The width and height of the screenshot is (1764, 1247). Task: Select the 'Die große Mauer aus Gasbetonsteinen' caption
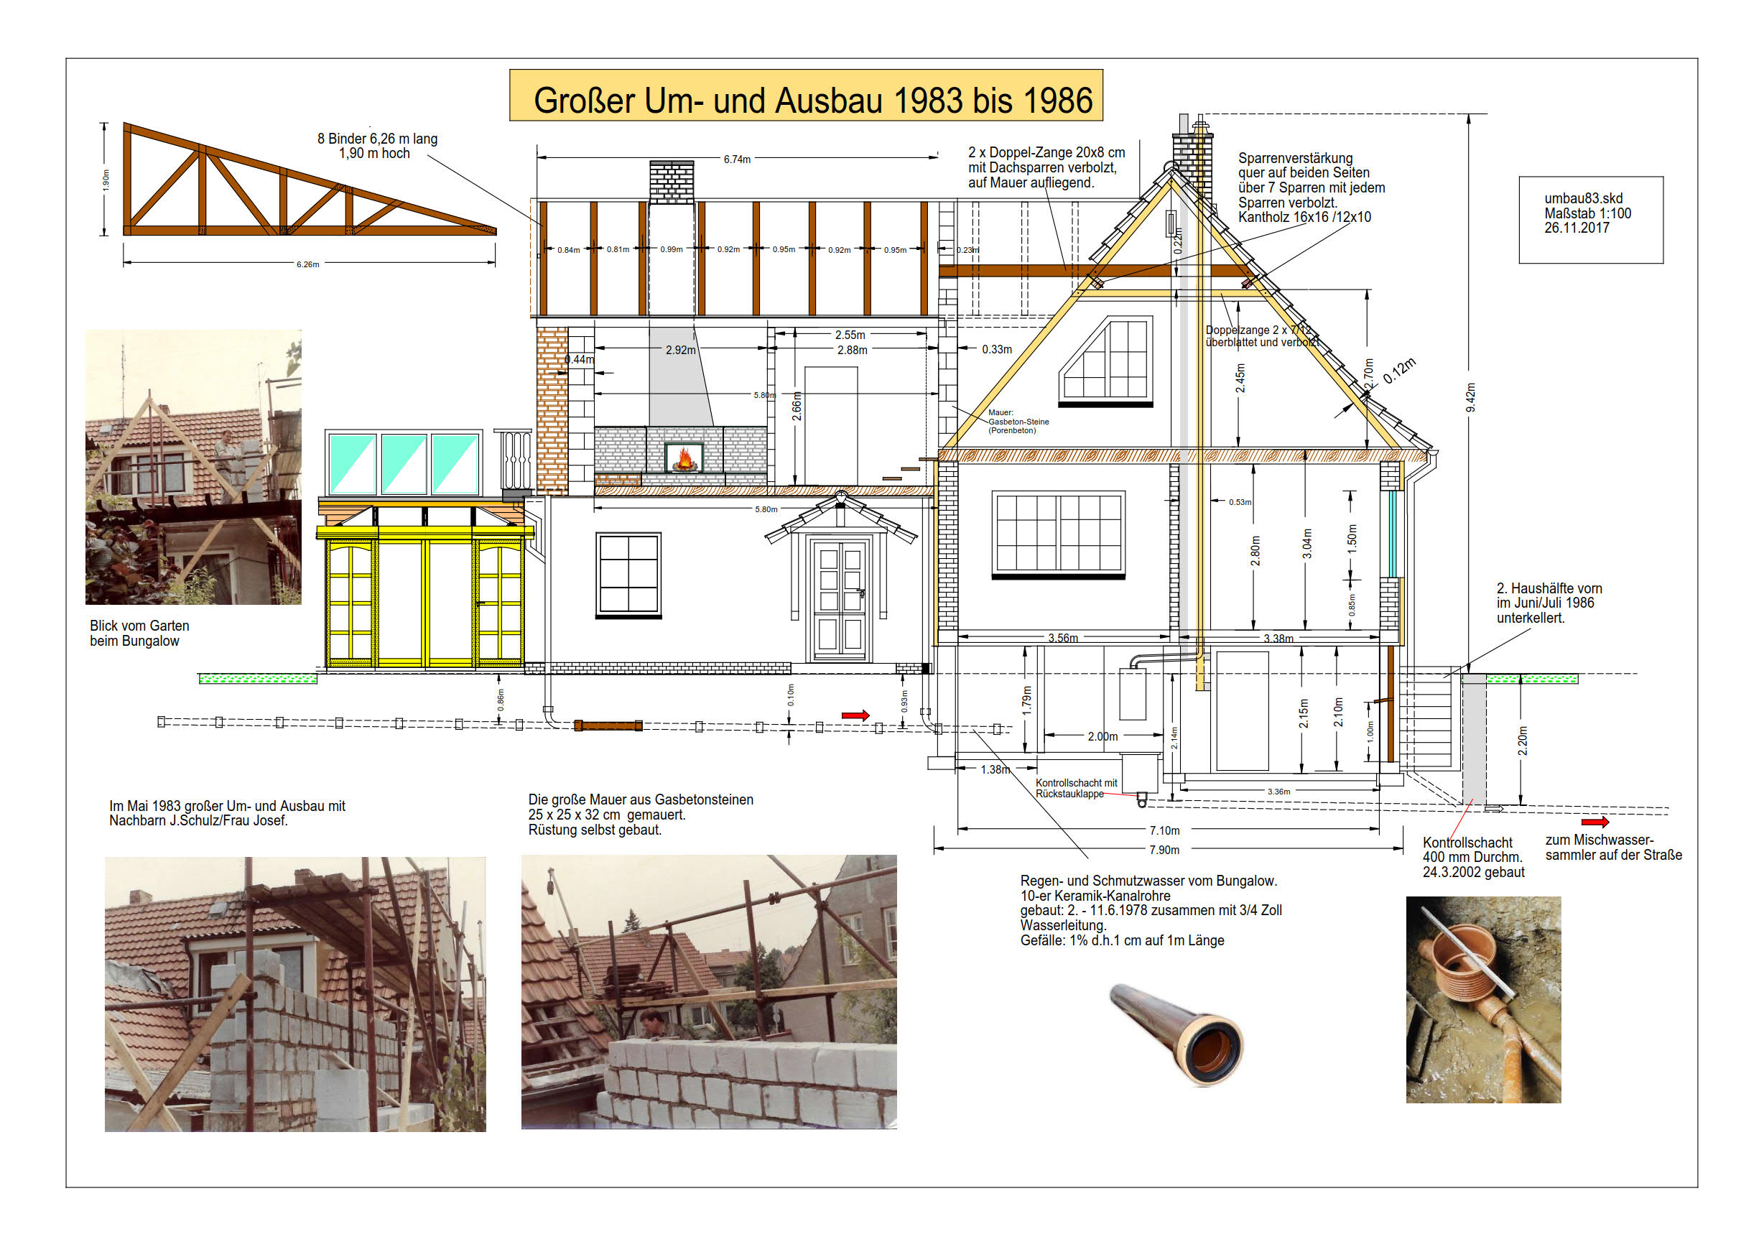pos(640,815)
